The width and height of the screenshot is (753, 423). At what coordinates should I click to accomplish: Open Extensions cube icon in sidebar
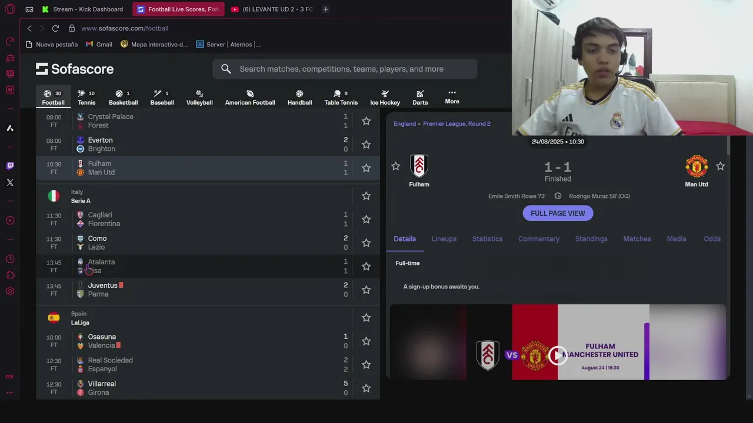10,275
